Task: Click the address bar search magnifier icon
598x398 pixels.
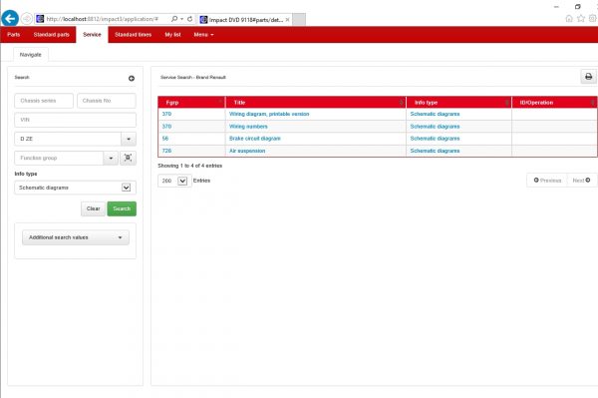Action: (x=174, y=19)
